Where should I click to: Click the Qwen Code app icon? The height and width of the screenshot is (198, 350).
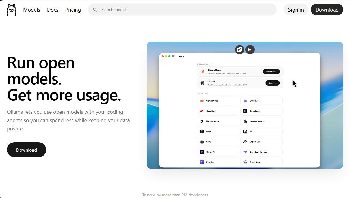(245, 162)
